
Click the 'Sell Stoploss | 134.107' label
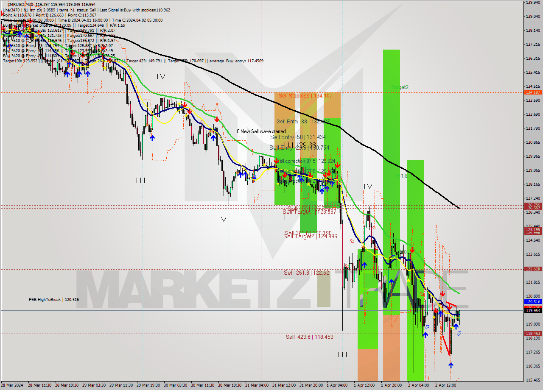tap(305, 96)
